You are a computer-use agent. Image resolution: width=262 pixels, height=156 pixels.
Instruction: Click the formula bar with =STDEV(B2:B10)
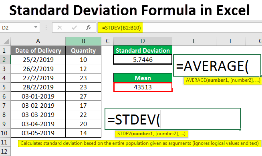(x=180, y=28)
